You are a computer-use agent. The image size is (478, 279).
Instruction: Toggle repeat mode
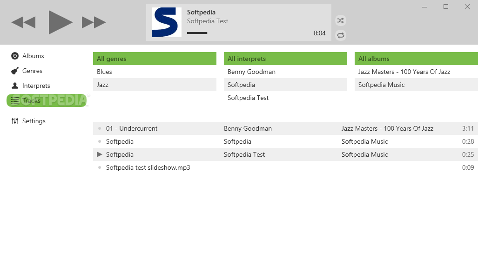[341, 35]
